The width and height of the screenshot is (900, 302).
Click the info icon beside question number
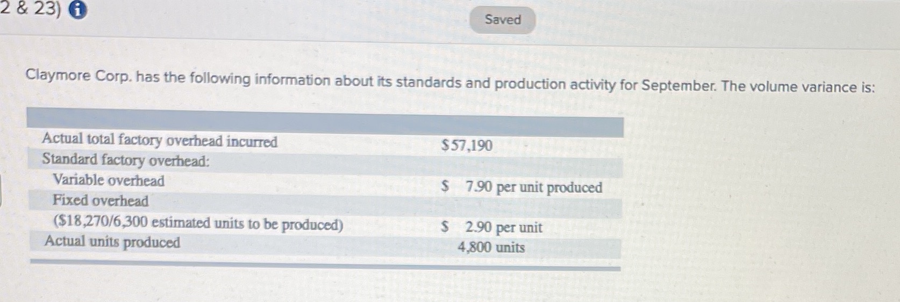[78, 11]
